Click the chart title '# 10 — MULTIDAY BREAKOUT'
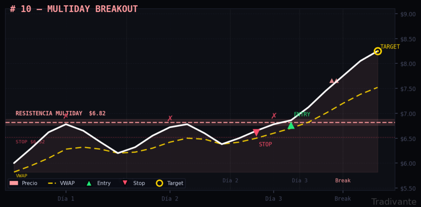The height and width of the screenshot is (207, 421). pos(74,9)
